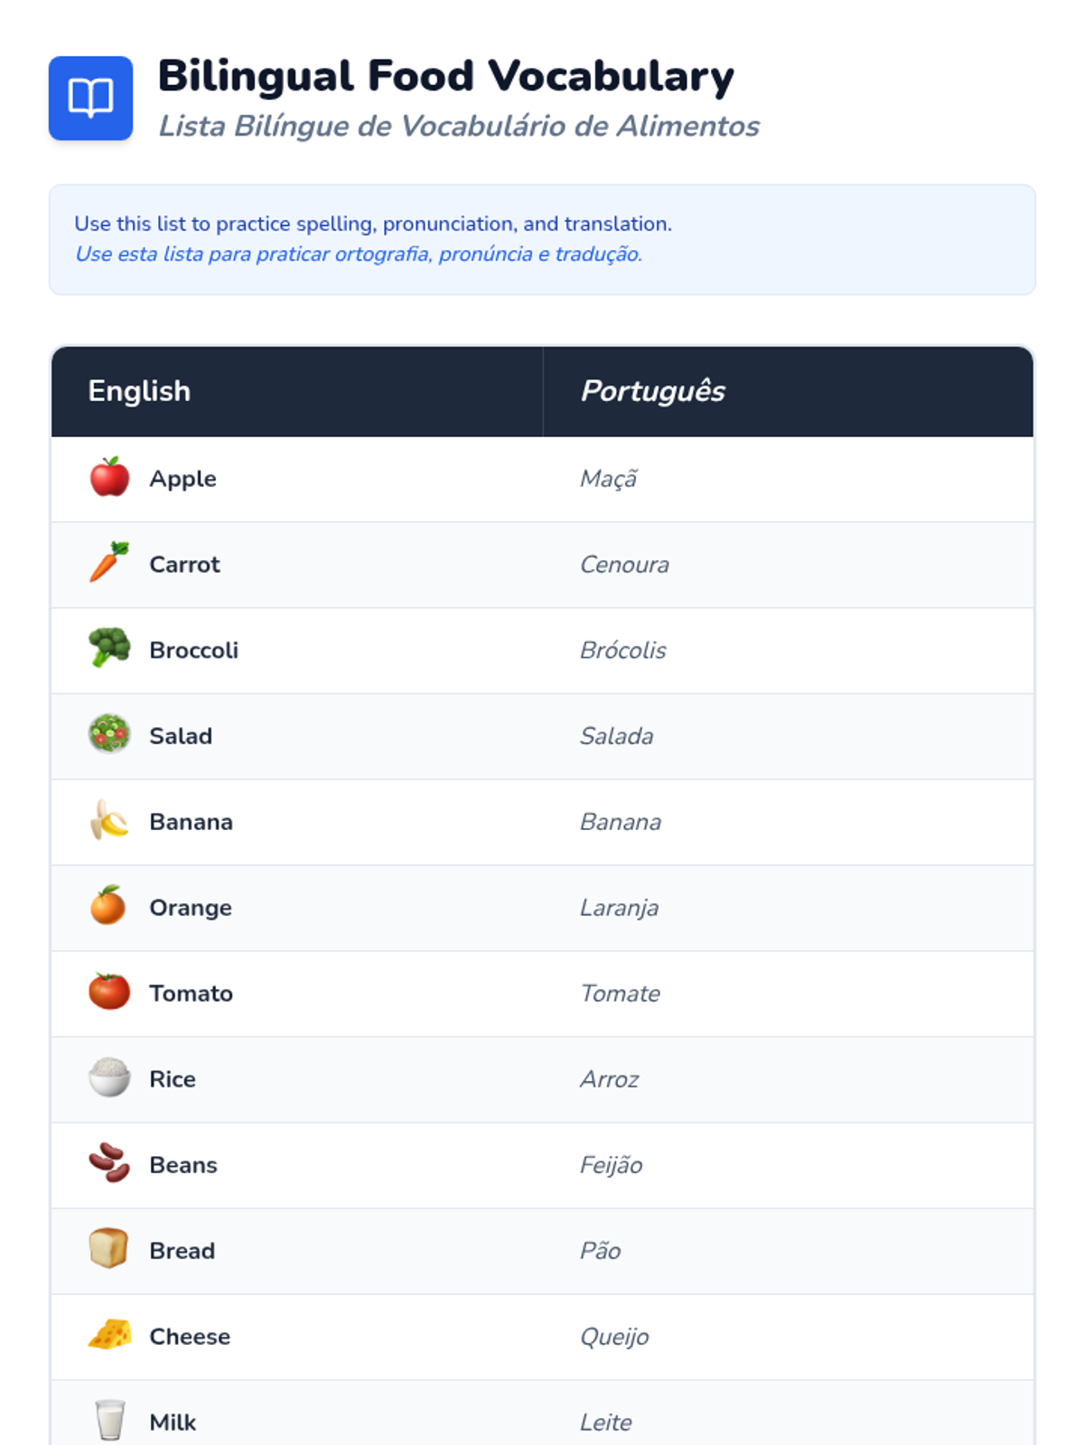Select the Portuguese word Maçã
This screenshot has height=1445, width=1084.
point(609,479)
